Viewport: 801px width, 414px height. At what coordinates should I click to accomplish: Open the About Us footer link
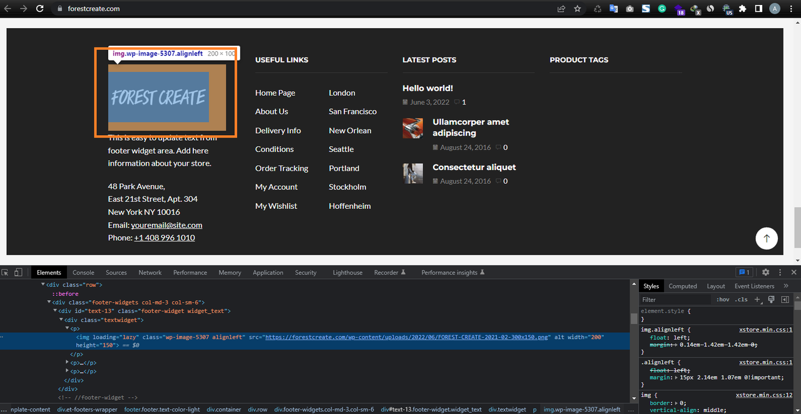(x=272, y=111)
